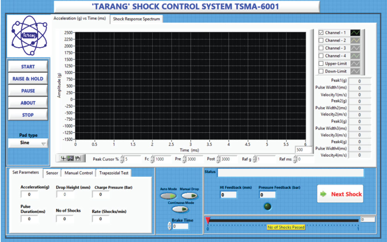
Task: Open the Trapezoidal Test tab
Action: [x=114, y=173]
